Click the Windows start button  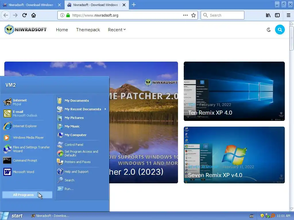click(x=12, y=216)
